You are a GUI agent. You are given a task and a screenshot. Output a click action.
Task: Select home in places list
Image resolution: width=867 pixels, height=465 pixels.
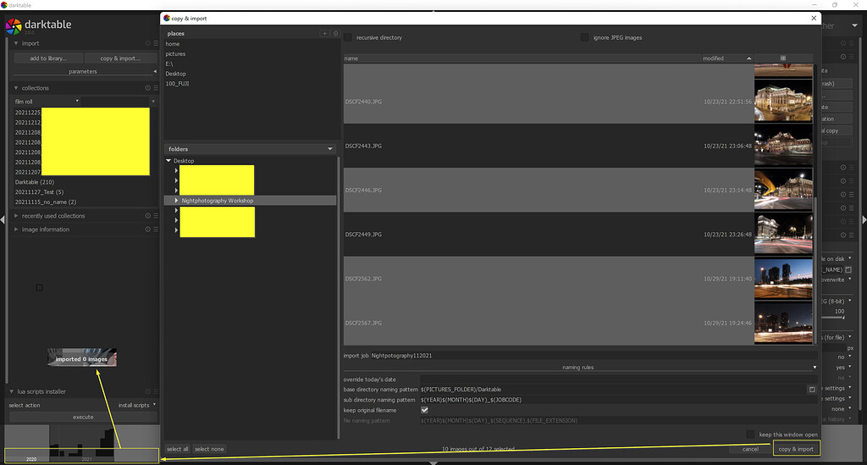[173, 44]
